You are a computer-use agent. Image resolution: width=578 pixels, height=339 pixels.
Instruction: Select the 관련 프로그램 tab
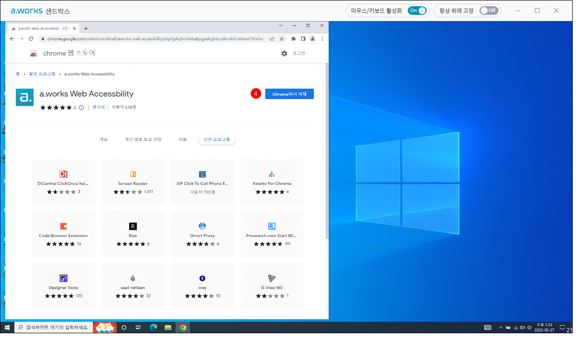tap(217, 139)
